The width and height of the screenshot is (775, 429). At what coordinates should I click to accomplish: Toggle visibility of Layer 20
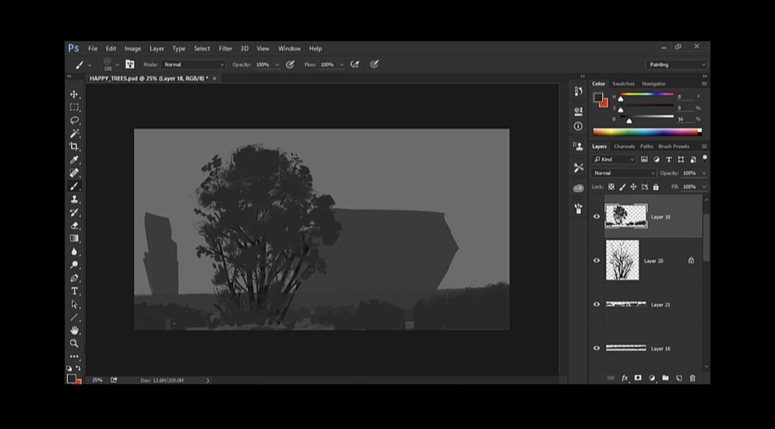click(x=596, y=260)
